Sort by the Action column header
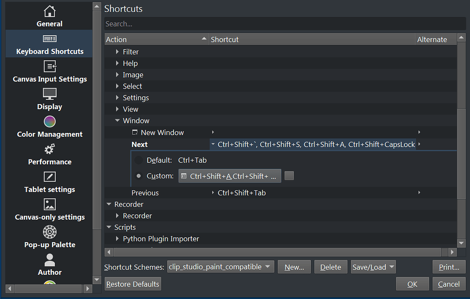The height and width of the screenshot is (299, 470). pos(156,39)
